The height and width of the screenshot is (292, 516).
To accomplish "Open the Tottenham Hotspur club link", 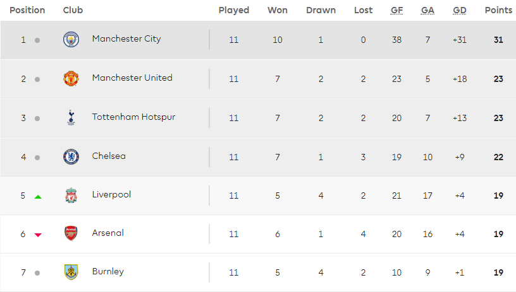I will [133, 117].
